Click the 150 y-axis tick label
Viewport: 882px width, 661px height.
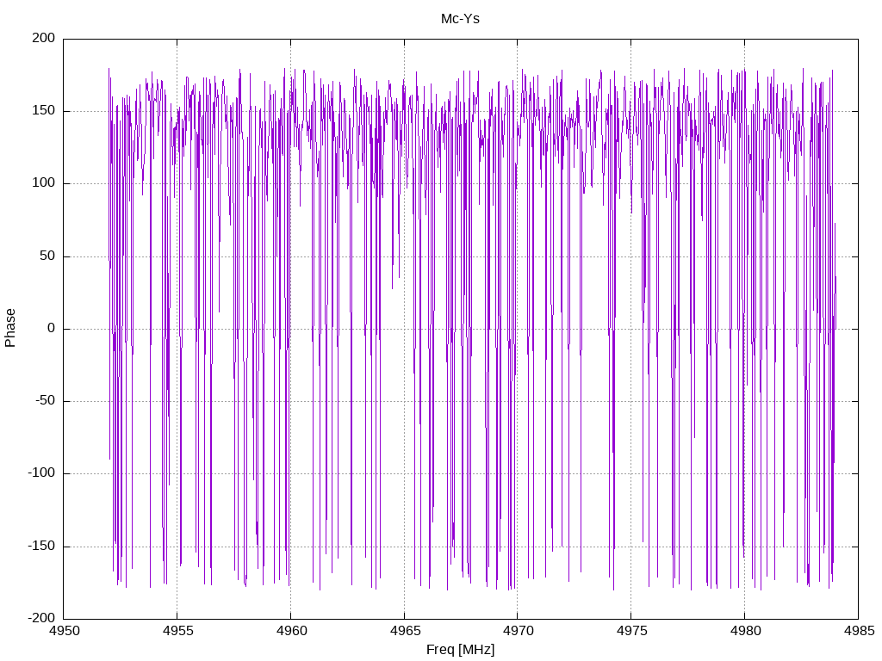click(44, 111)
